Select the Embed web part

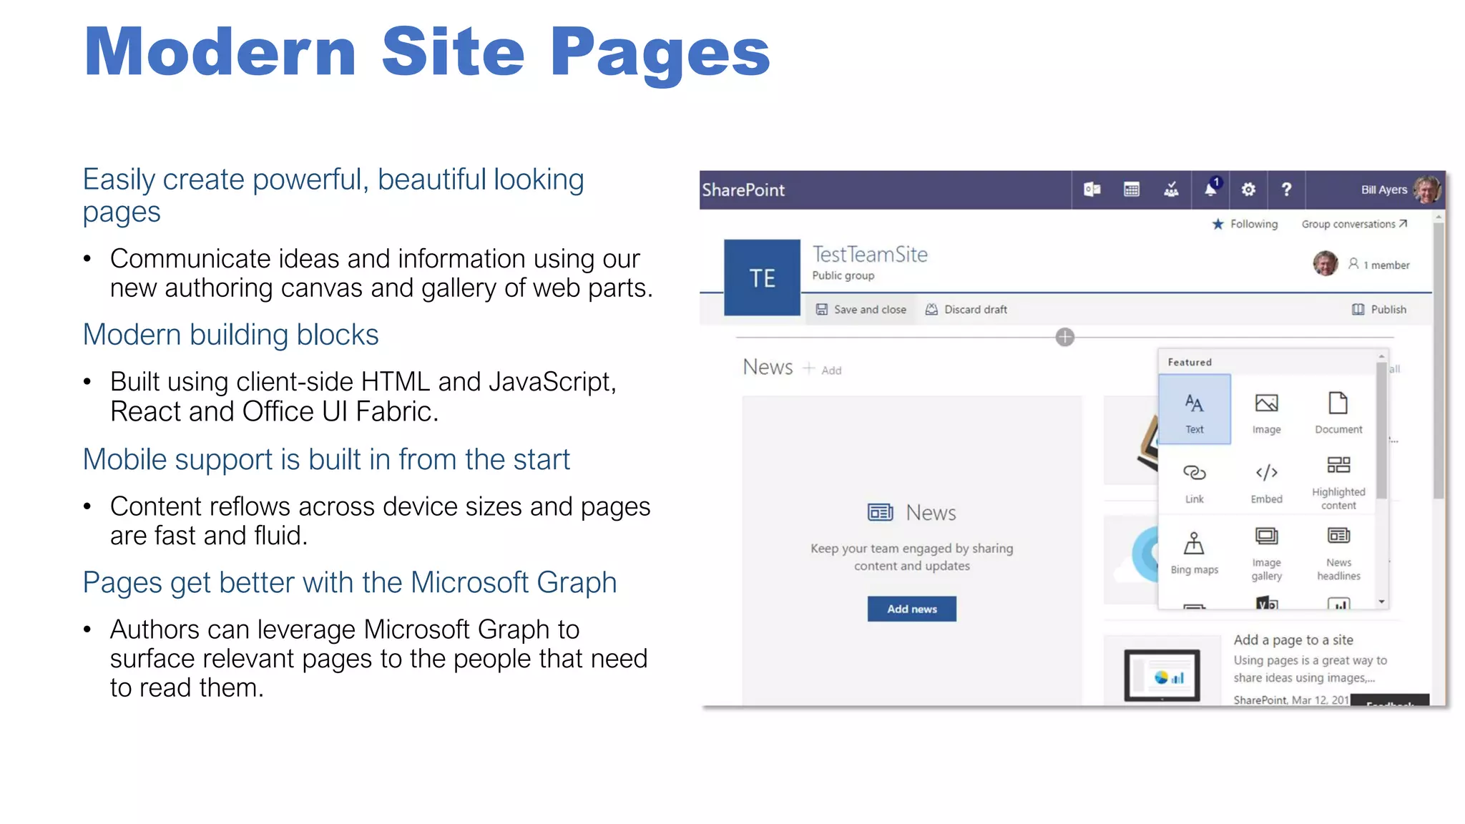point(1266,482)
